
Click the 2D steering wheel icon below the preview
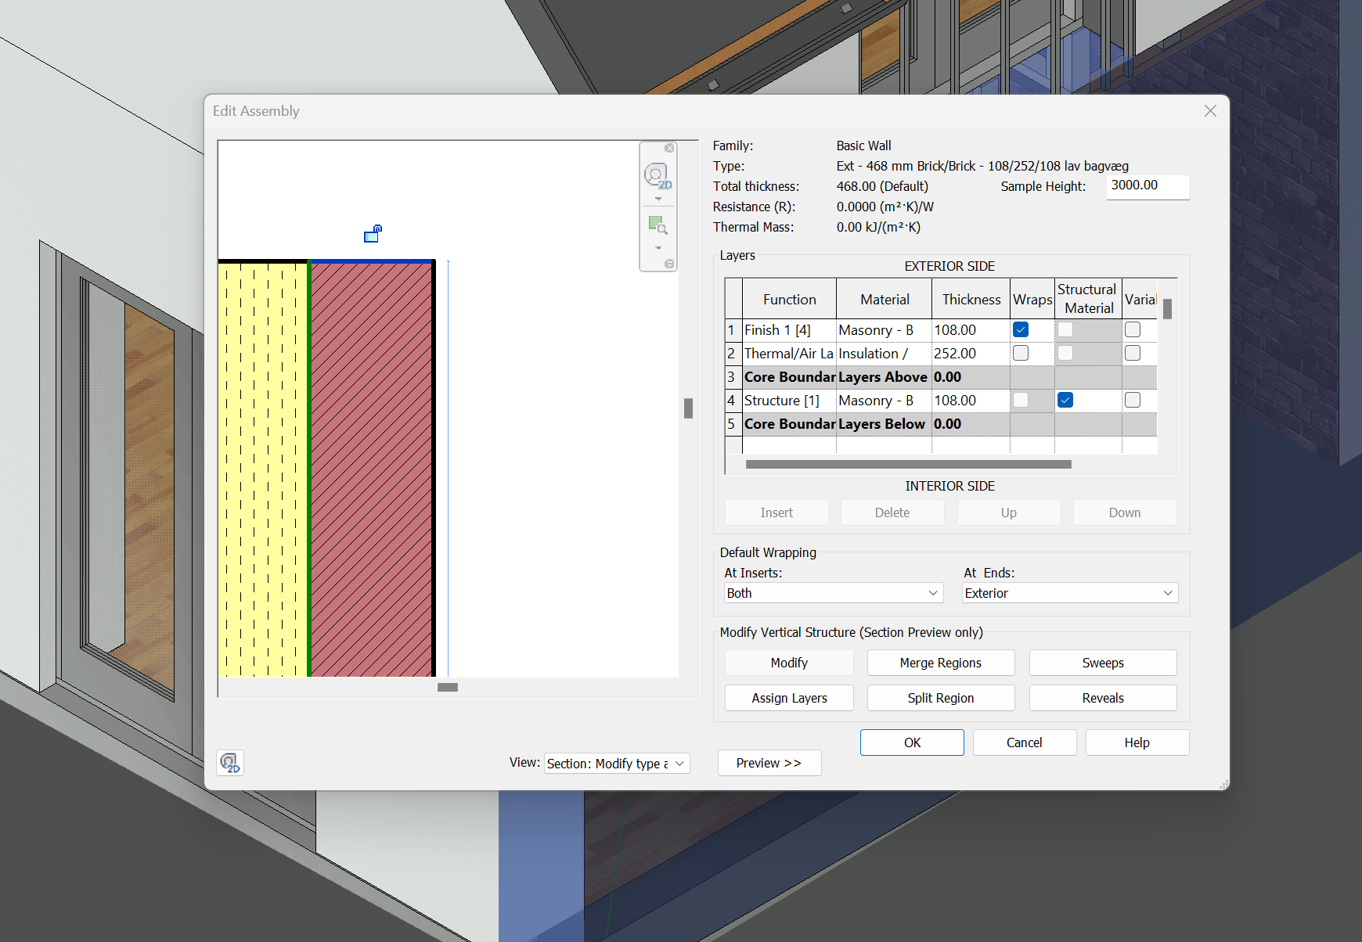point(229,763)
